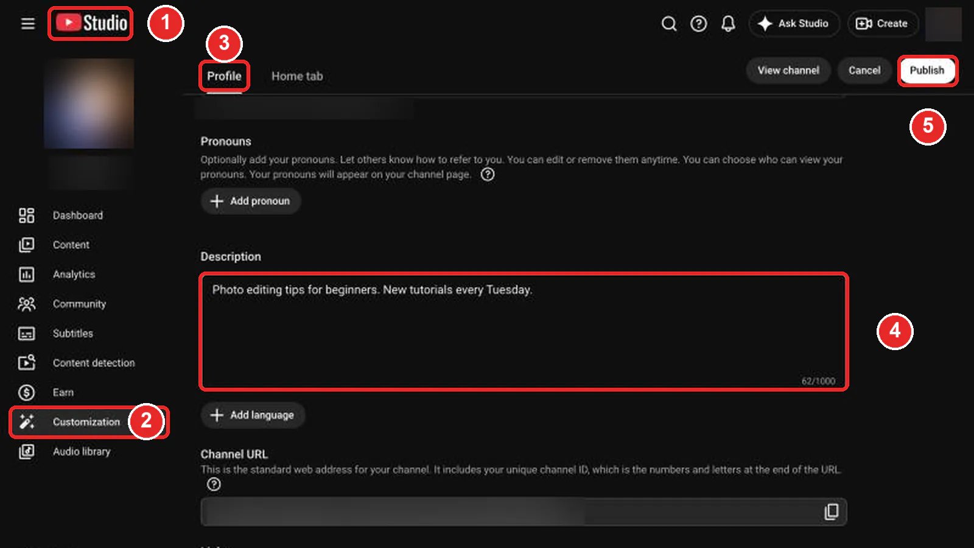Click the 62/1000 character counter
The image size is (974, 548).
coord(818,381)
